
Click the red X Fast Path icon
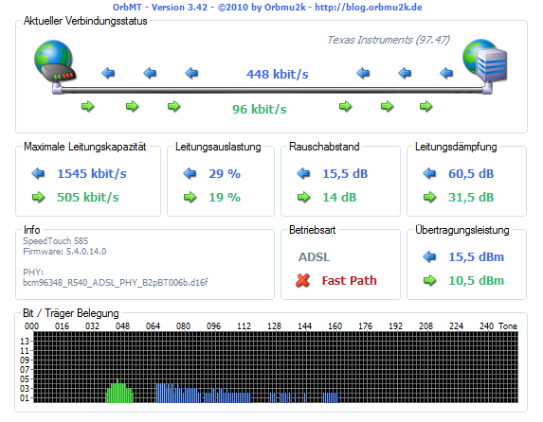(x=302, y=280)
